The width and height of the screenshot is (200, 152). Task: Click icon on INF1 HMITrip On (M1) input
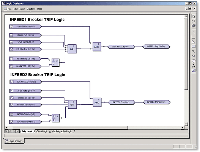click(x=11, y=59)
